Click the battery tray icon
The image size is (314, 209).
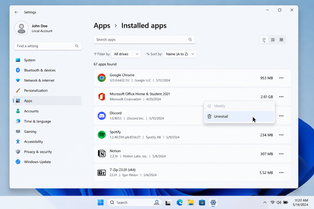click(x=285, y=202)
